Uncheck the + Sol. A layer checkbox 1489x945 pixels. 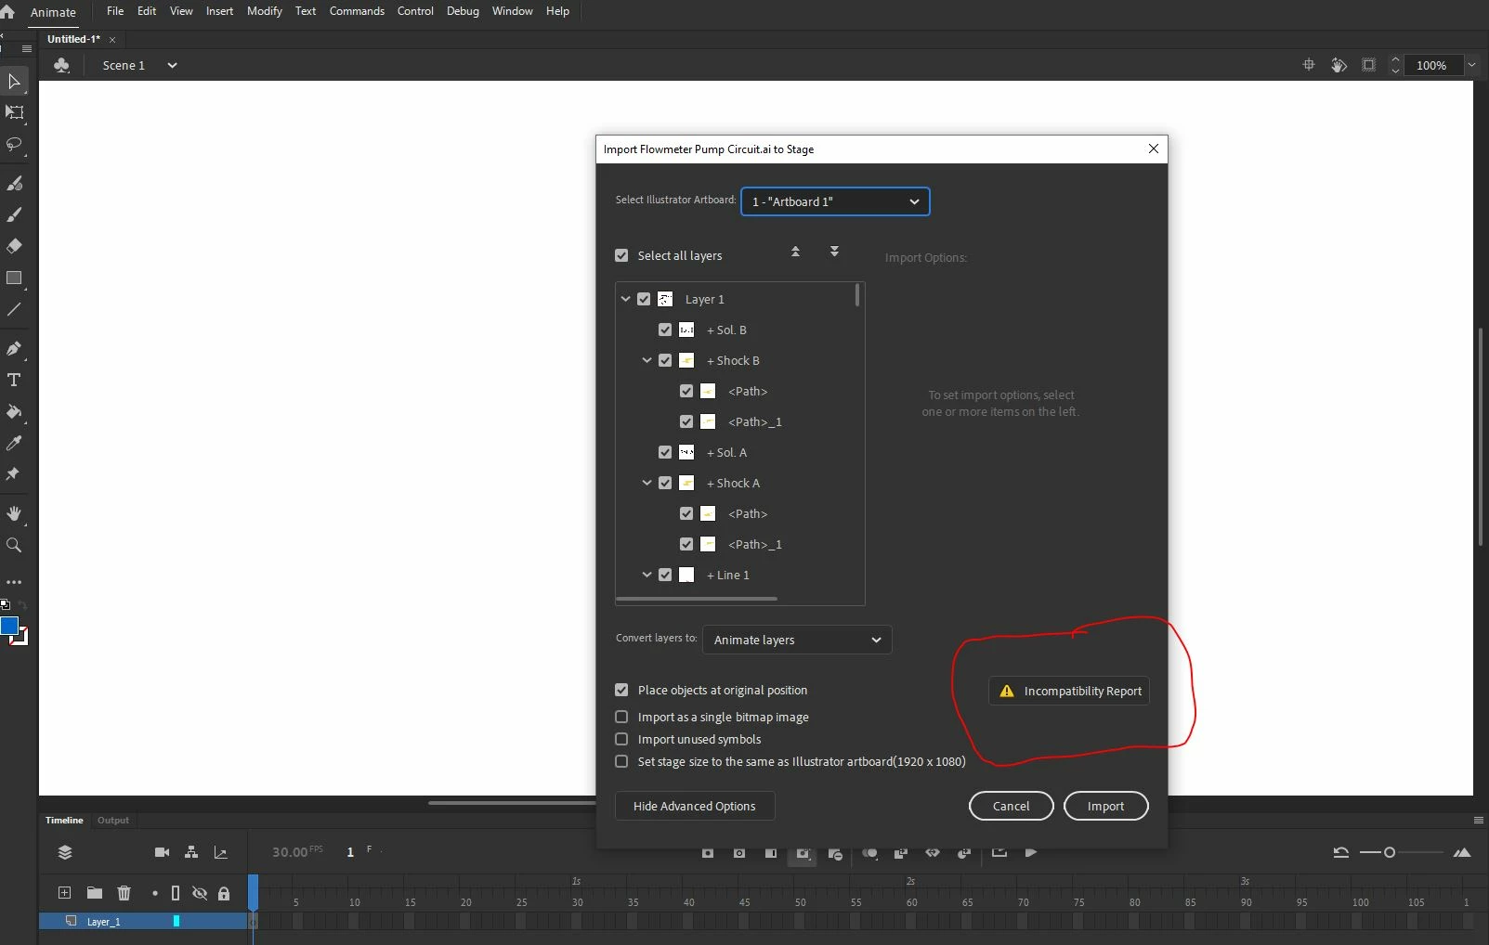pos(665,452)
